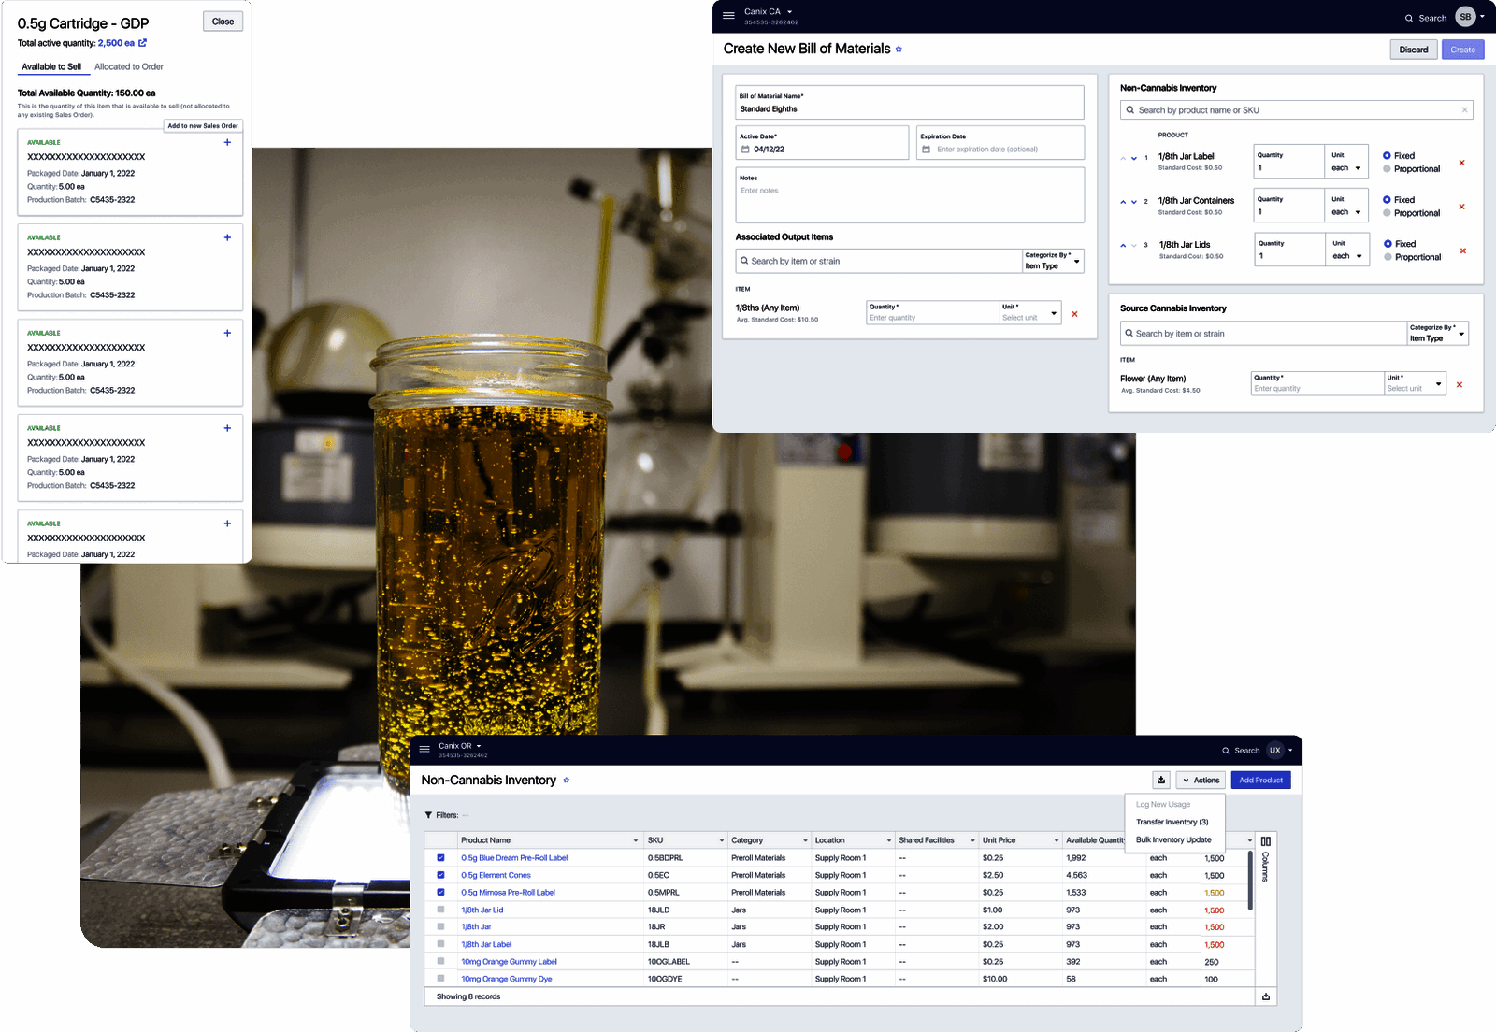Open the 2,500 ea total active quantity link
The height and width of the screenshot is (1032, 1496).
point(114,43)
